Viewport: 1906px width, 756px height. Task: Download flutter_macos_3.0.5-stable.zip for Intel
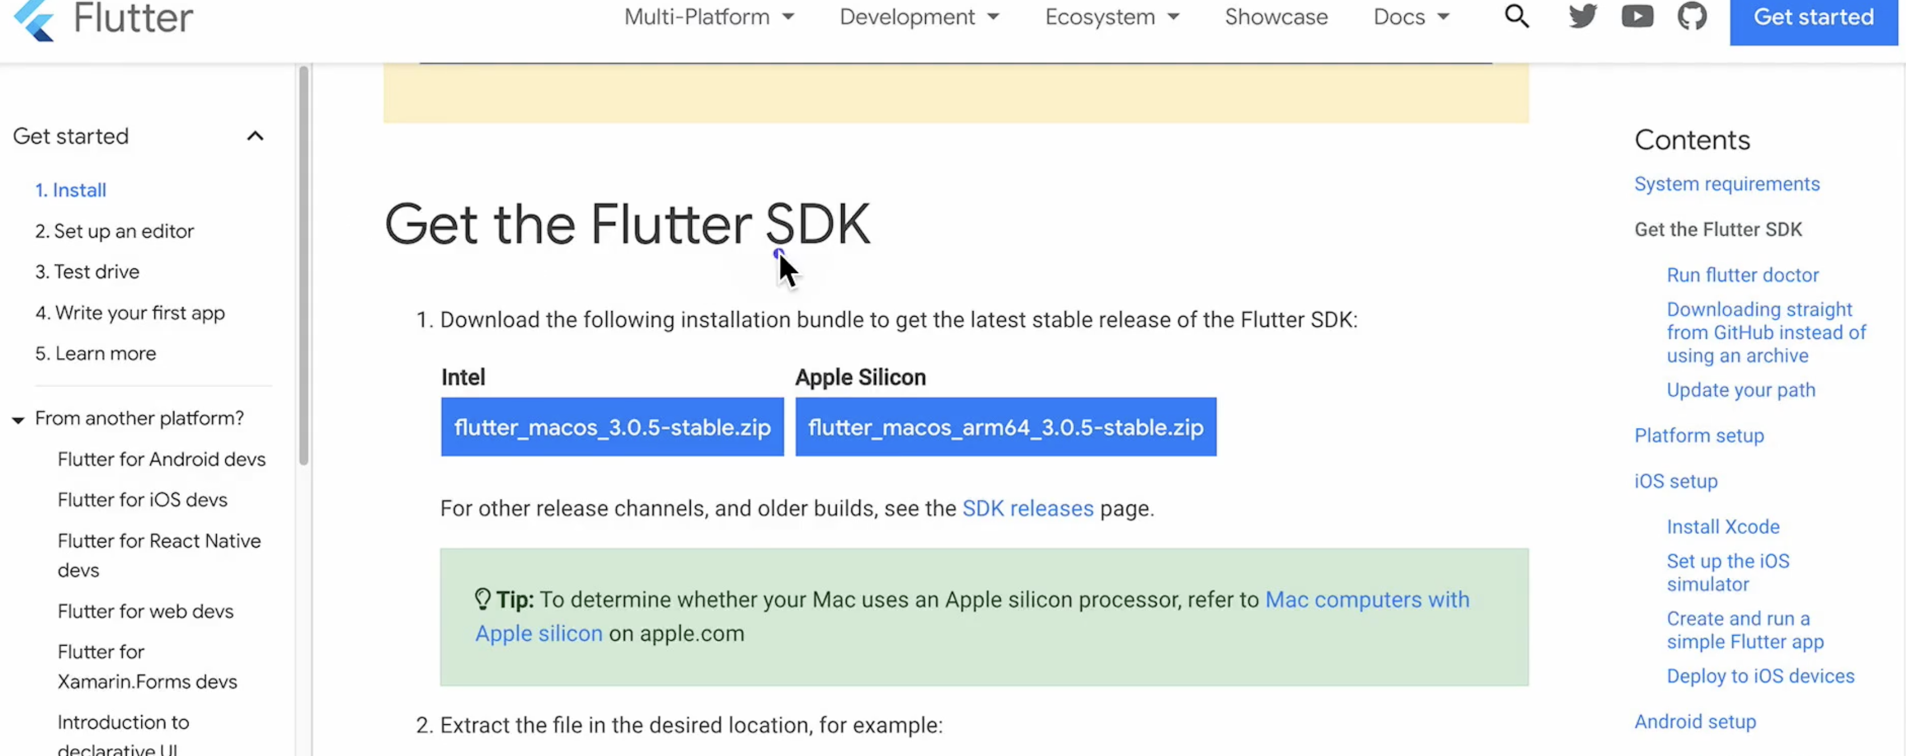click(612, 427)
